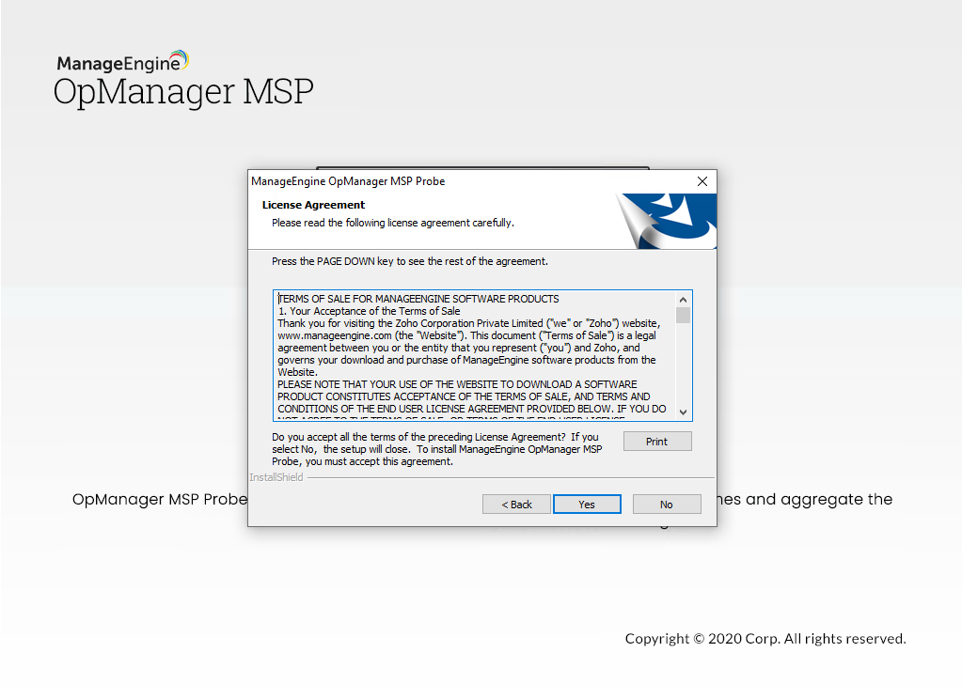962x699 pixels.
Task: Click the OpManager MSP wordmark
Action: pos(182,92)
